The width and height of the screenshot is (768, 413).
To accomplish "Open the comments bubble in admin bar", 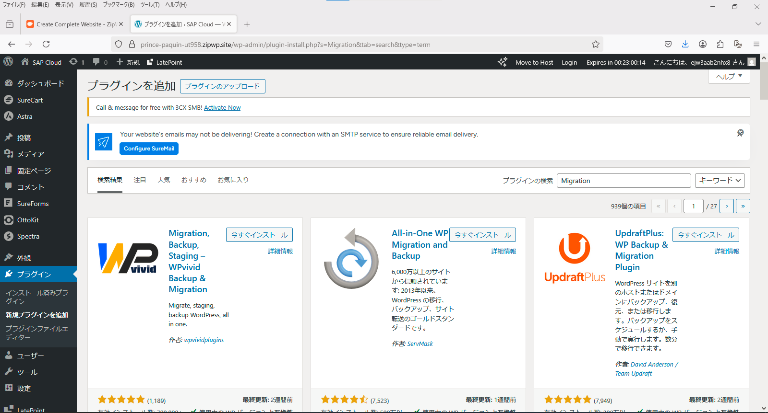I will click(x=100, y=62).
